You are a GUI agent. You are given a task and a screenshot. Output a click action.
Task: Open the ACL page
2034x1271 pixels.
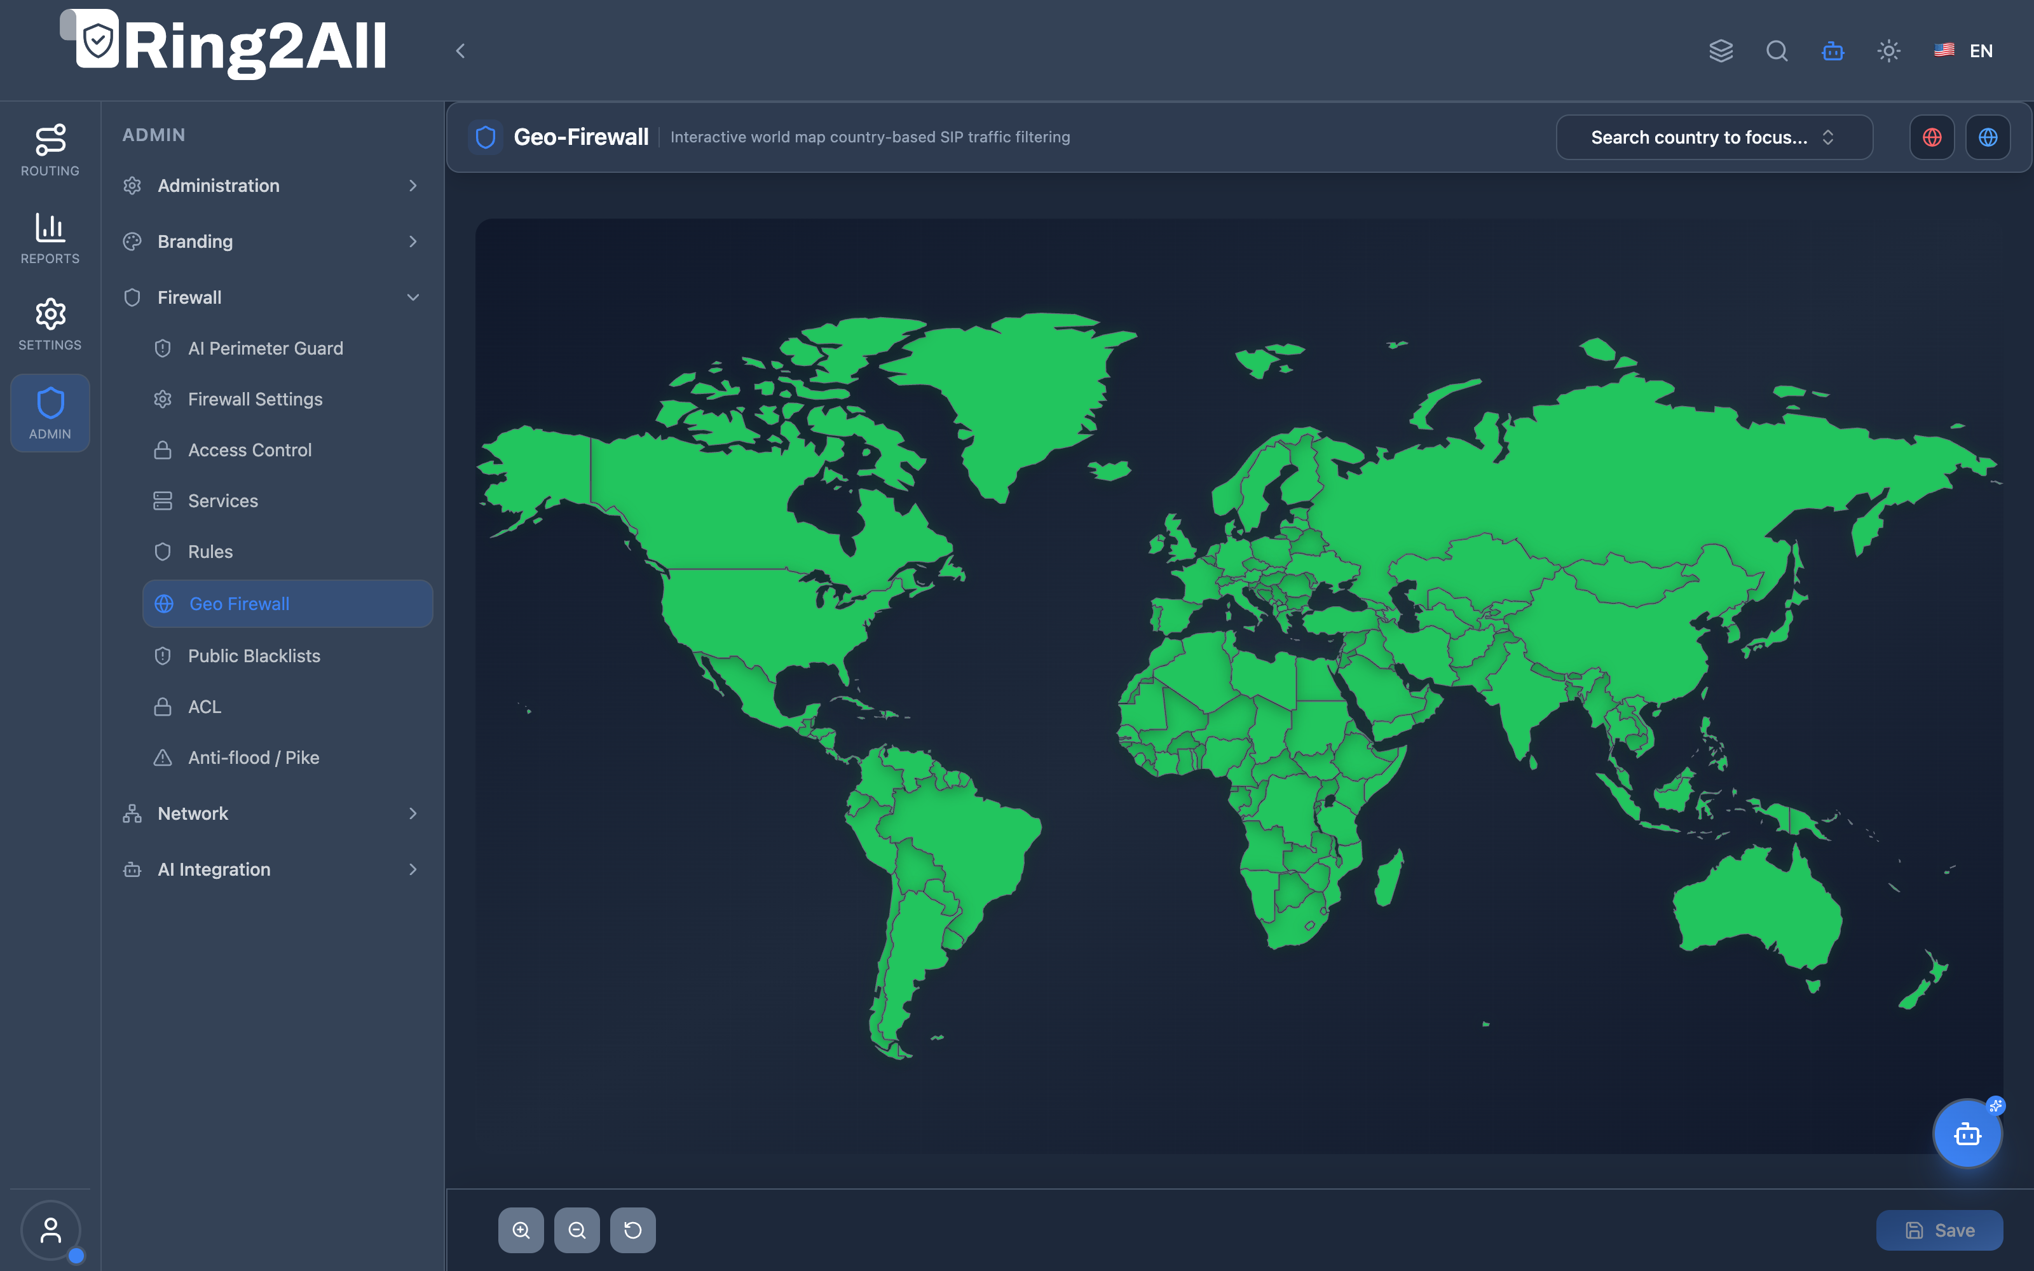[x=287, y=707]
